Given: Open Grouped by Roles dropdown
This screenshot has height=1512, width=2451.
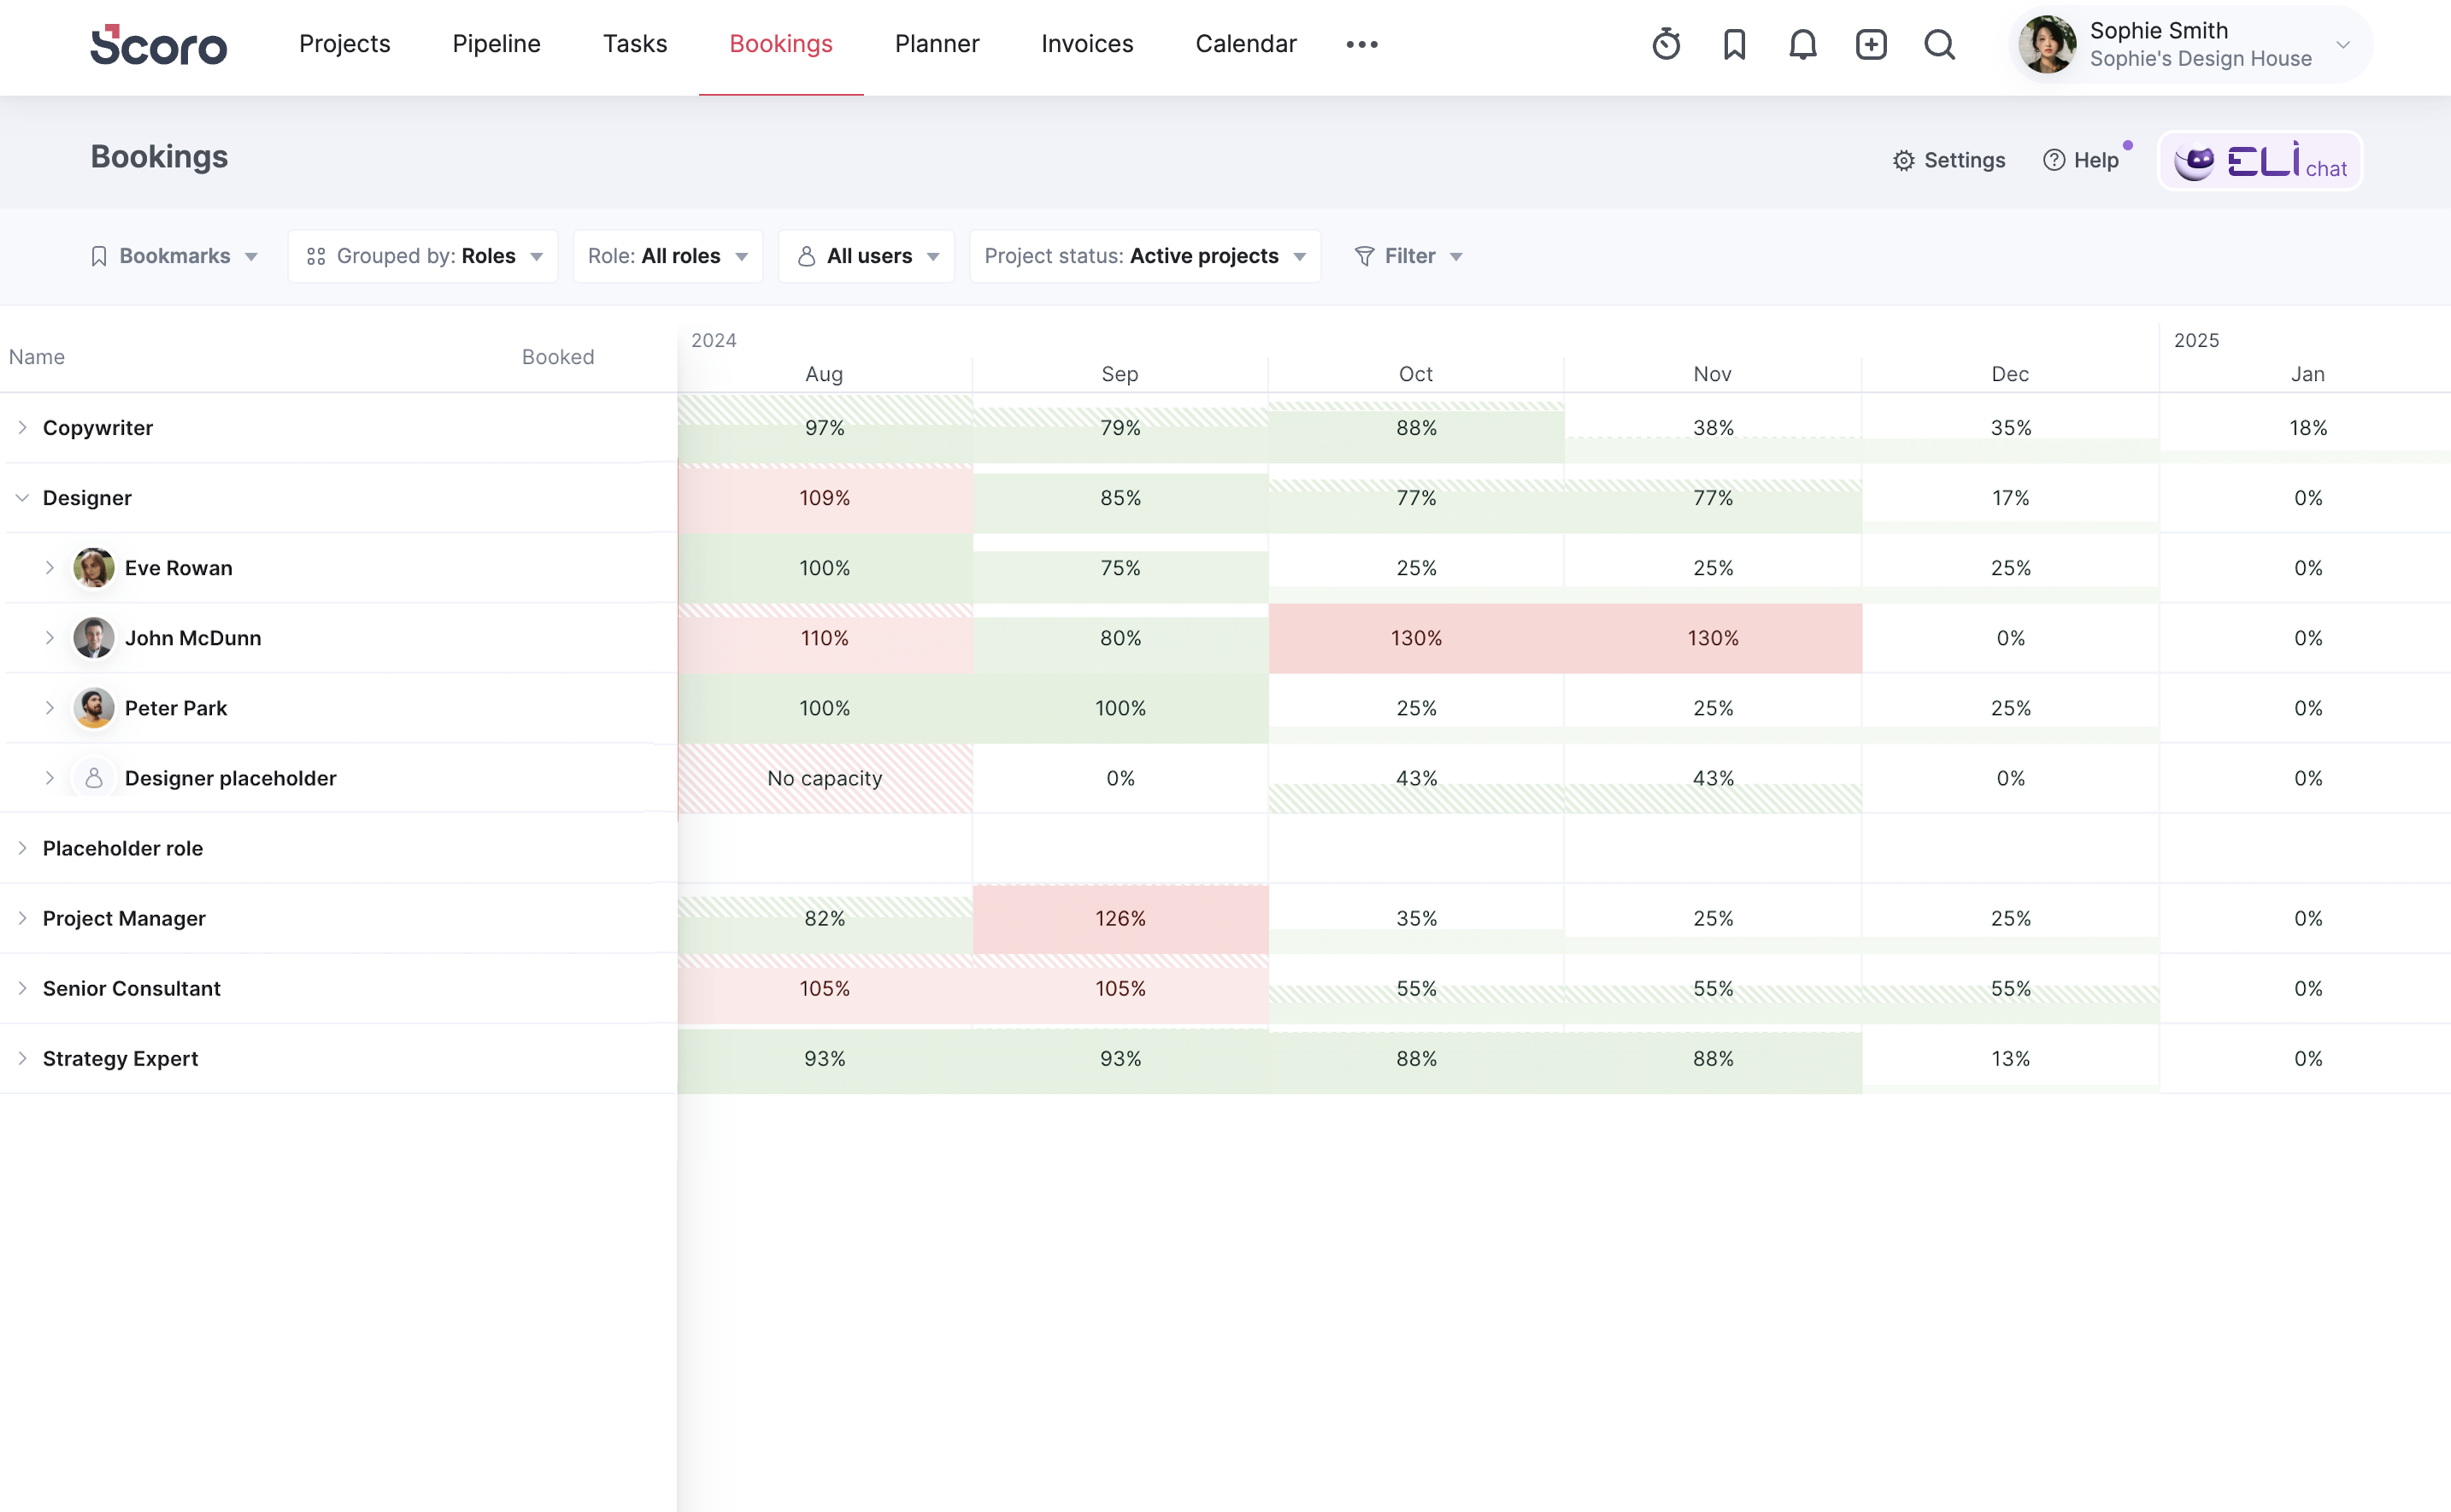Looking at the screenshot, I should pos(423,256).
